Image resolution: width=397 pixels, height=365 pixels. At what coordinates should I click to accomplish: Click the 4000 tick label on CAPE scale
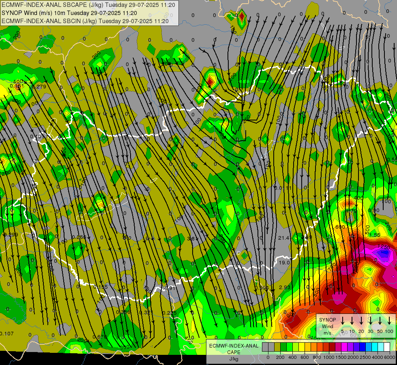(378, 357)
